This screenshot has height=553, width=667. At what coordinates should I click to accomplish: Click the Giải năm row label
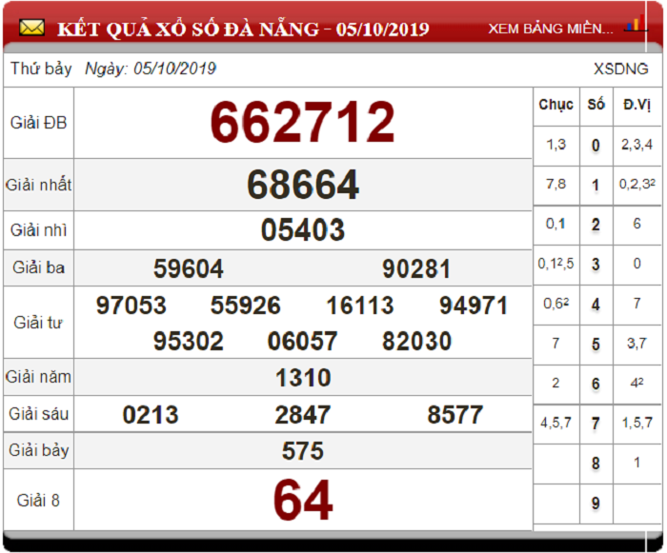[x=38, y=377]
